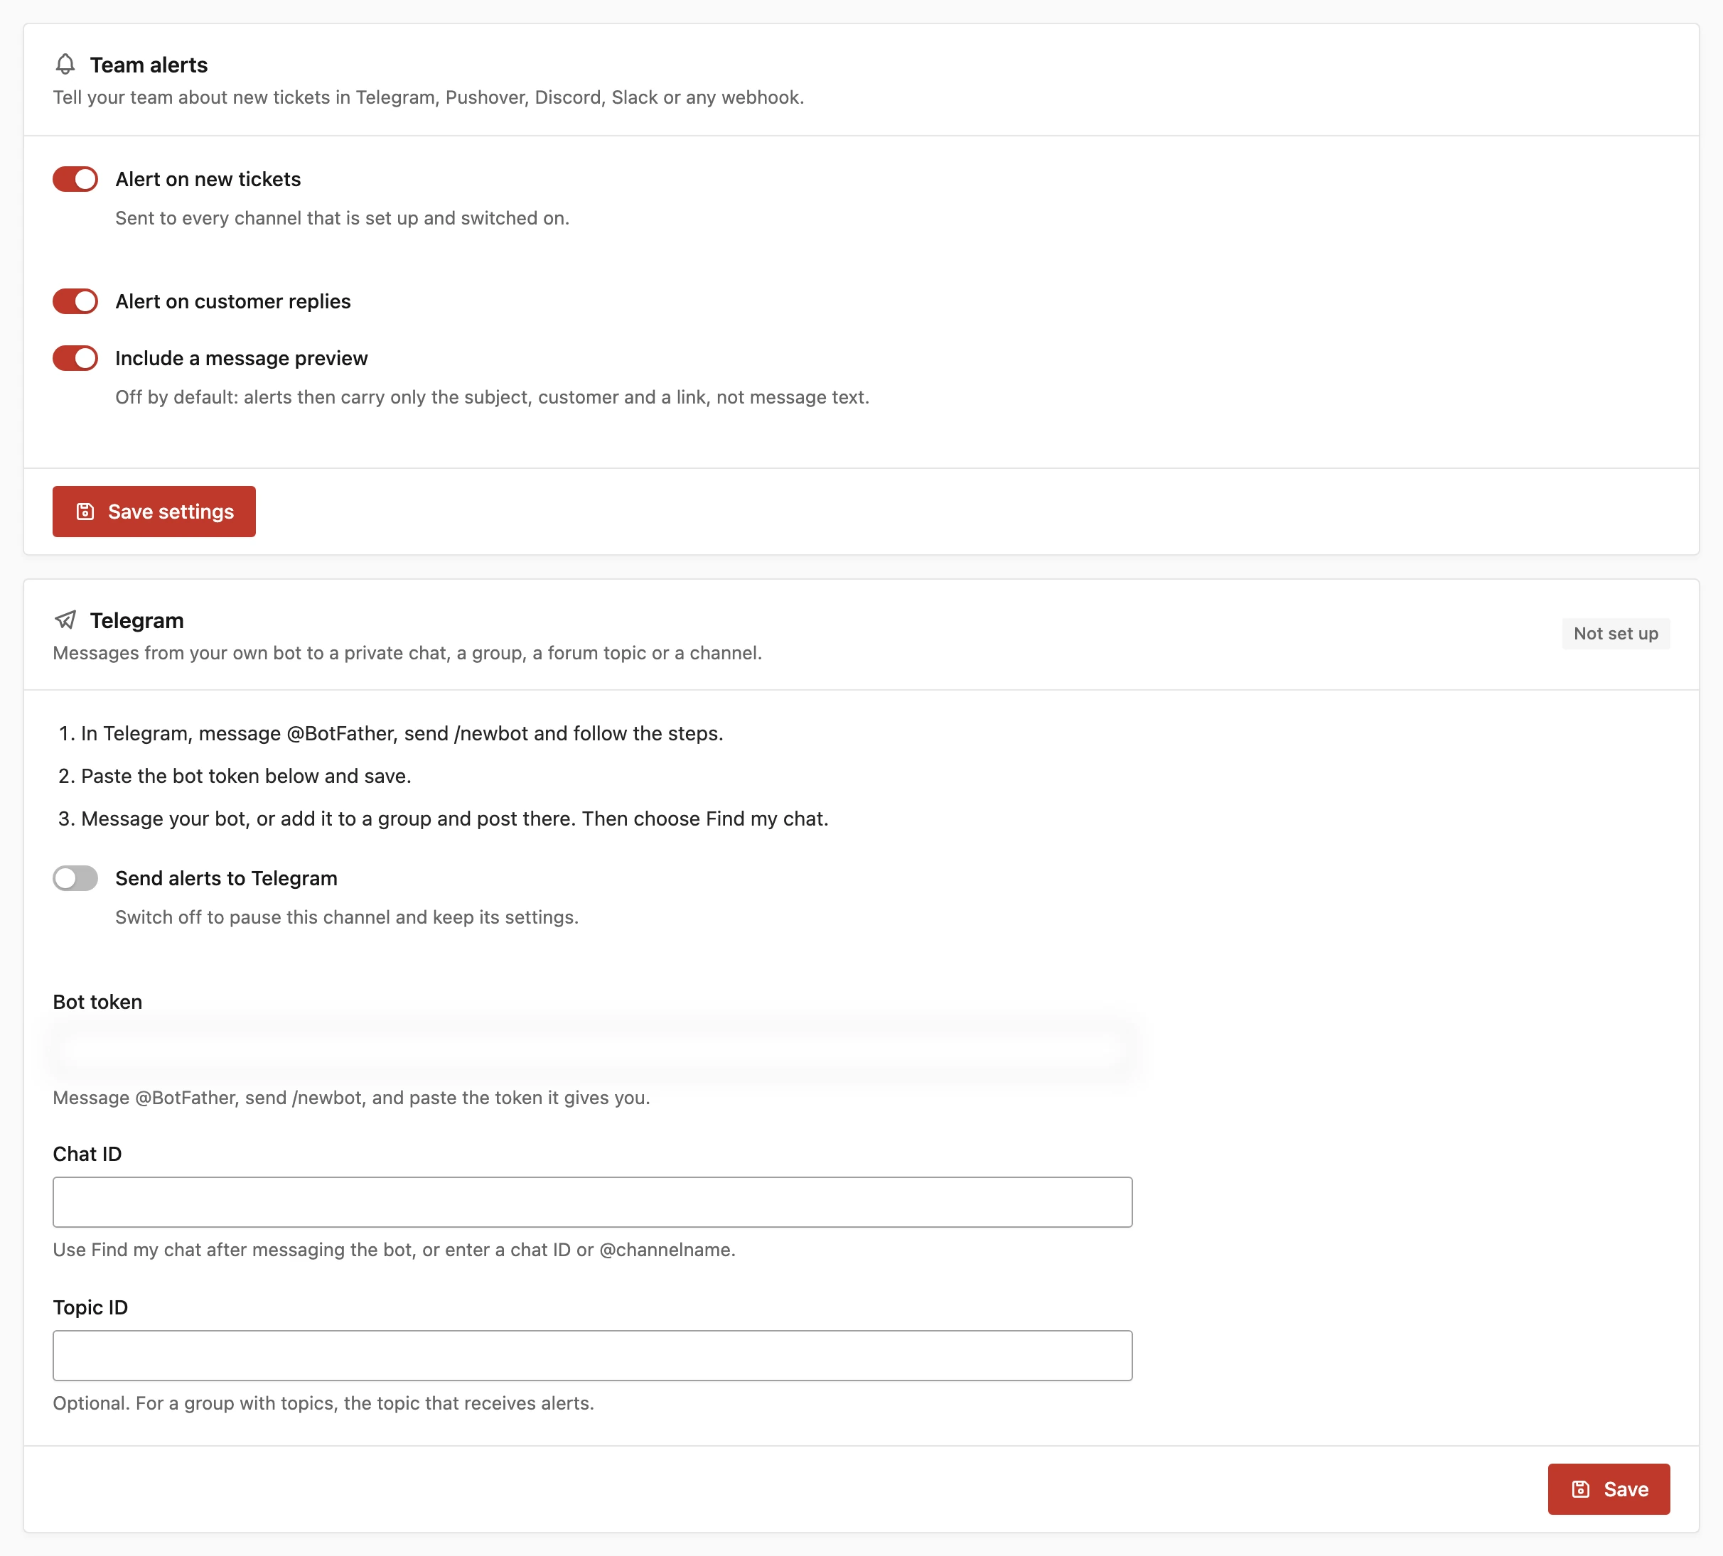The height and width of the screenshot is (1556, 1723).
Task: Disable Include a message preview switch
Action: pos(75,358)
